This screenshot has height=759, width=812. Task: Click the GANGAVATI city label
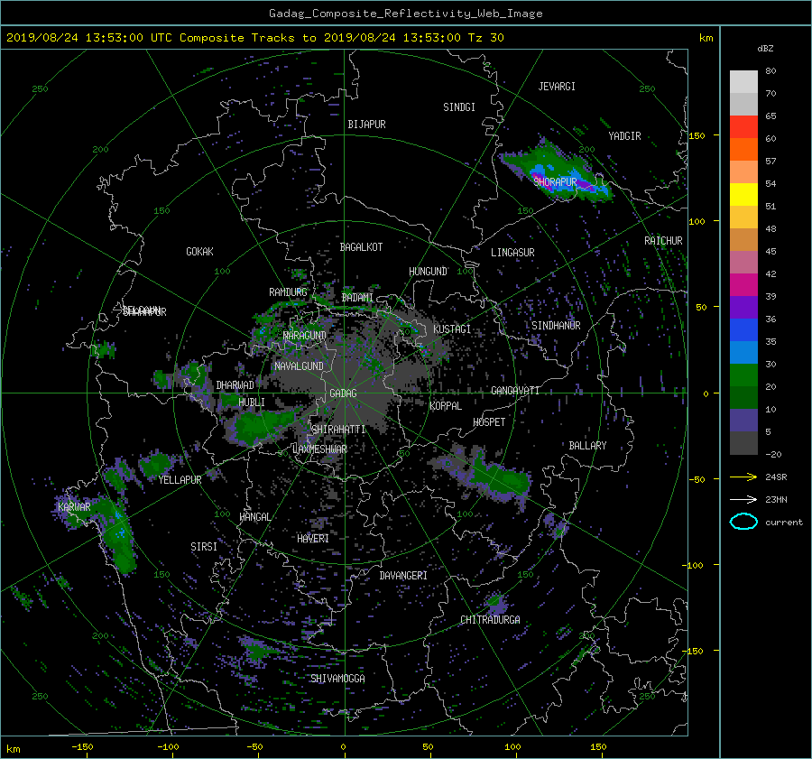[x=515, y=391]
